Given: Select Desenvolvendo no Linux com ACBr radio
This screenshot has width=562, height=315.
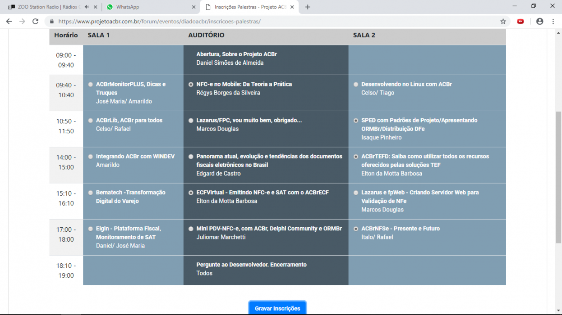Looking at the screenshot, I should [356, 84].
